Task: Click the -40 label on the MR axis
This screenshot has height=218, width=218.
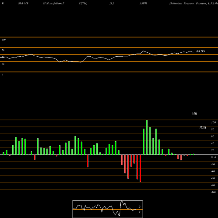Action: (213, 171)
